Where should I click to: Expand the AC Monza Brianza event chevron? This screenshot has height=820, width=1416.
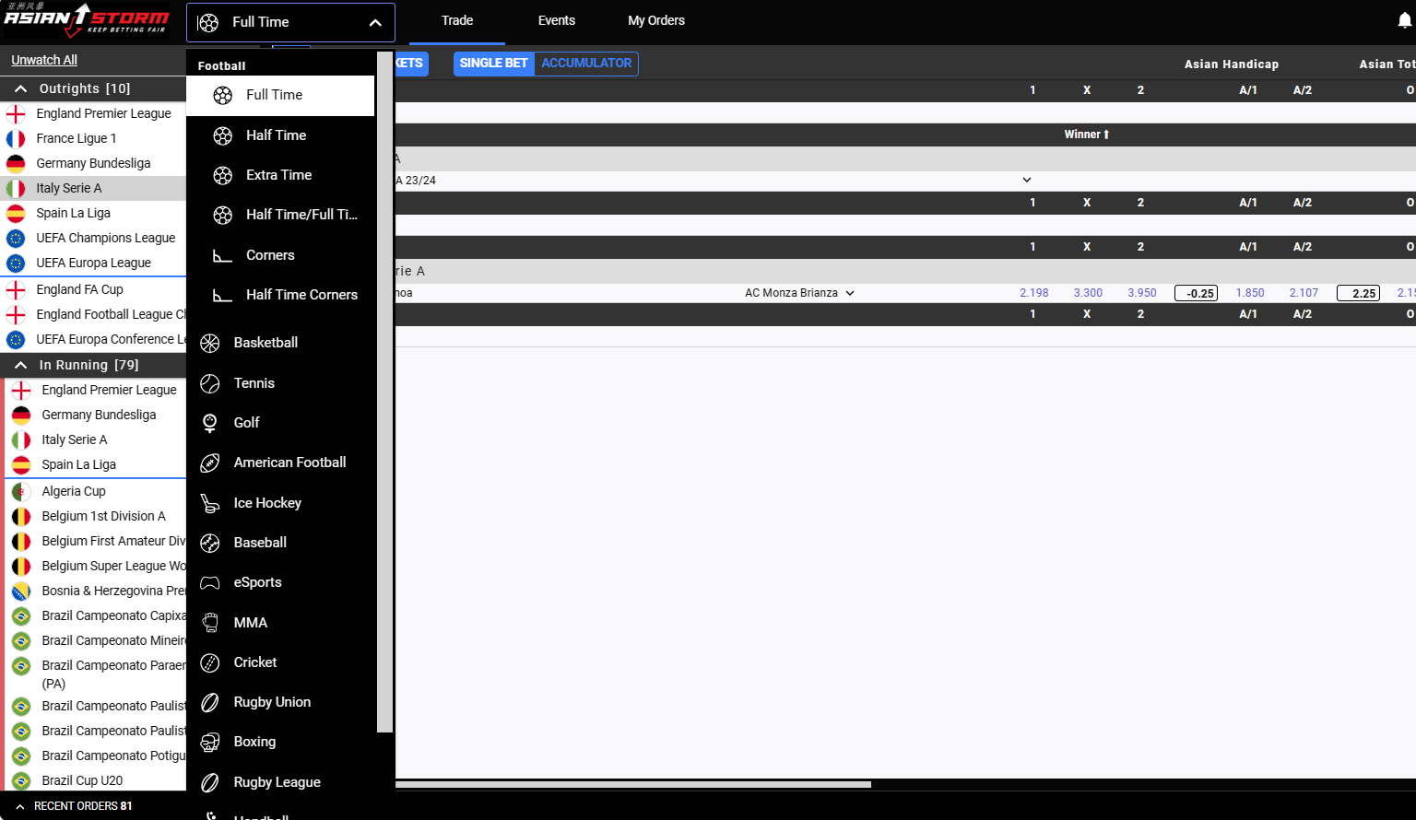coord(850,293)
